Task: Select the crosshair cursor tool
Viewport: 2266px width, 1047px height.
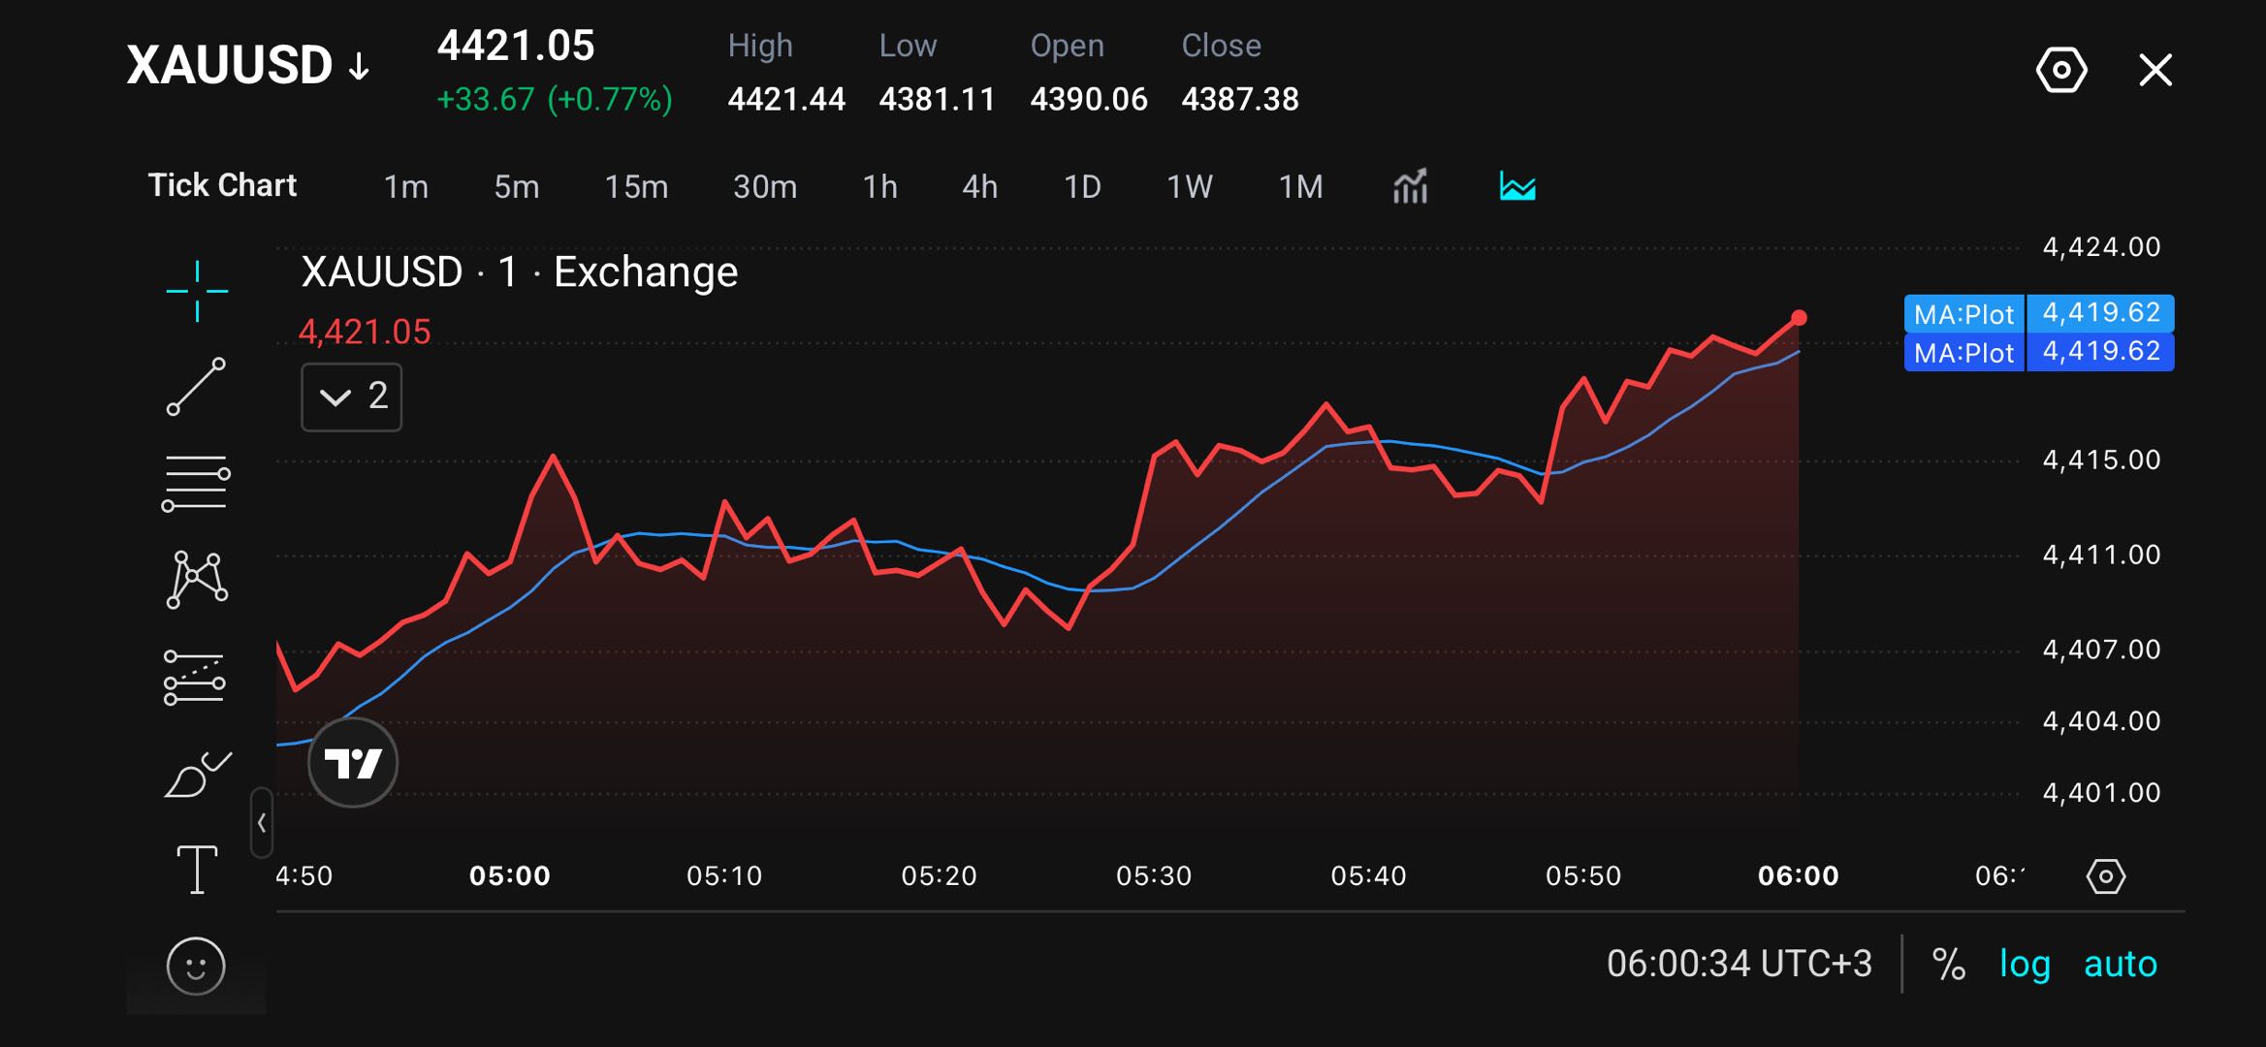Action: coord(197,290)
